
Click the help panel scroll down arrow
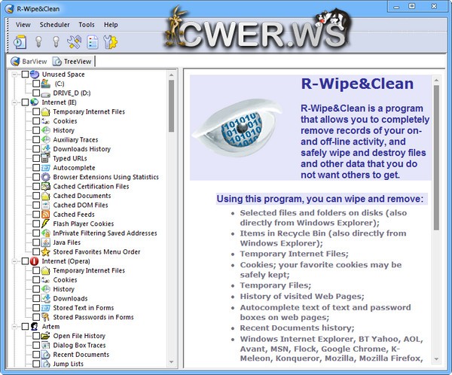(436, 359)
